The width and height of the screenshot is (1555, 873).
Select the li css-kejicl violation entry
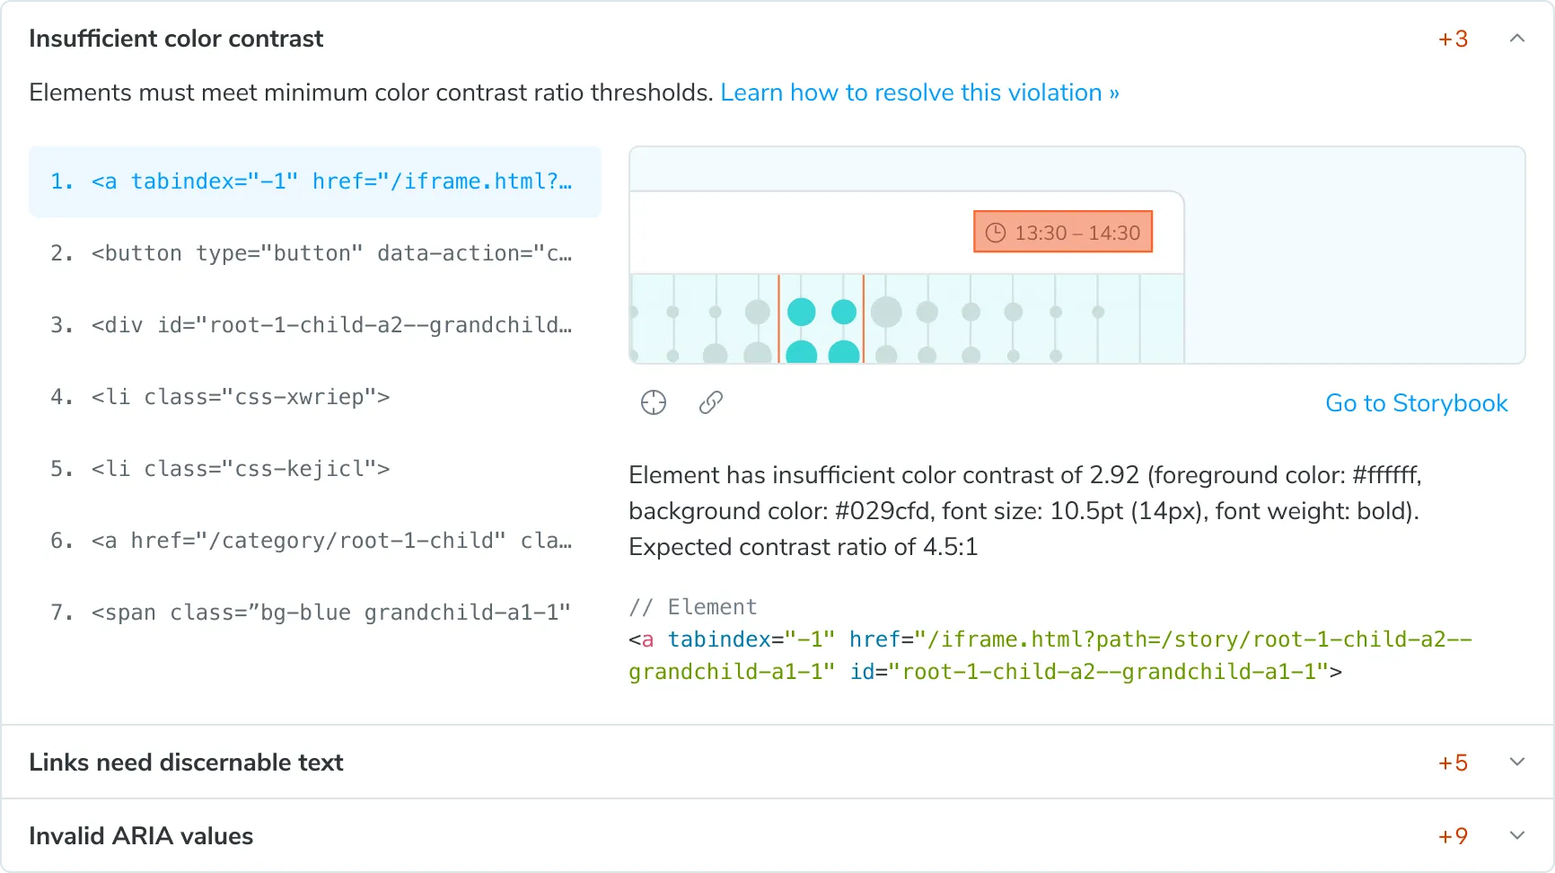coord(241,468)
